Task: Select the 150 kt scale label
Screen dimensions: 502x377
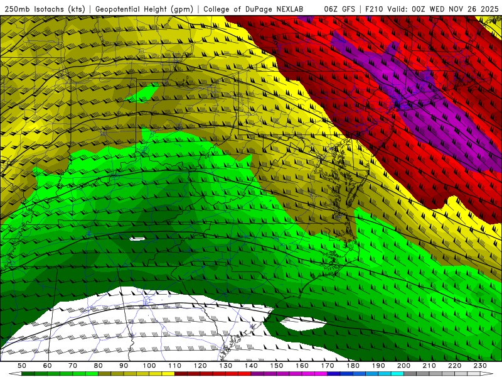Action: pyautogui.click(x=277, y=366)
